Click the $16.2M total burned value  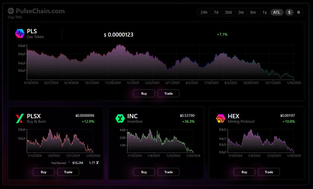pyautogui.click(x=78, y=163)
